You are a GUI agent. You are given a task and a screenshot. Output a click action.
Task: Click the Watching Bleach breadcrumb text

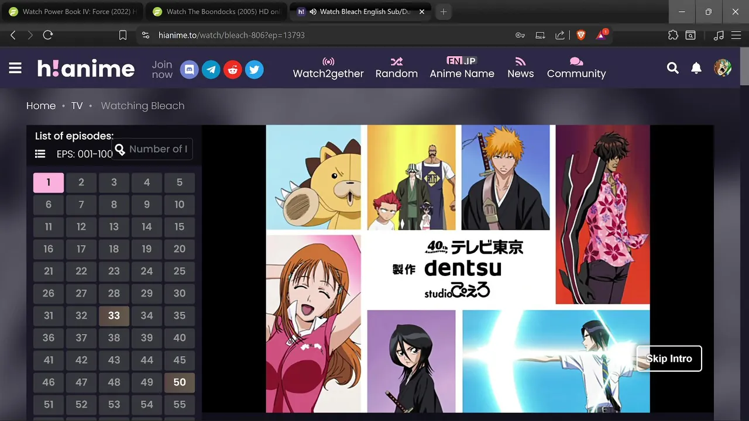click(x=142, y=106)
